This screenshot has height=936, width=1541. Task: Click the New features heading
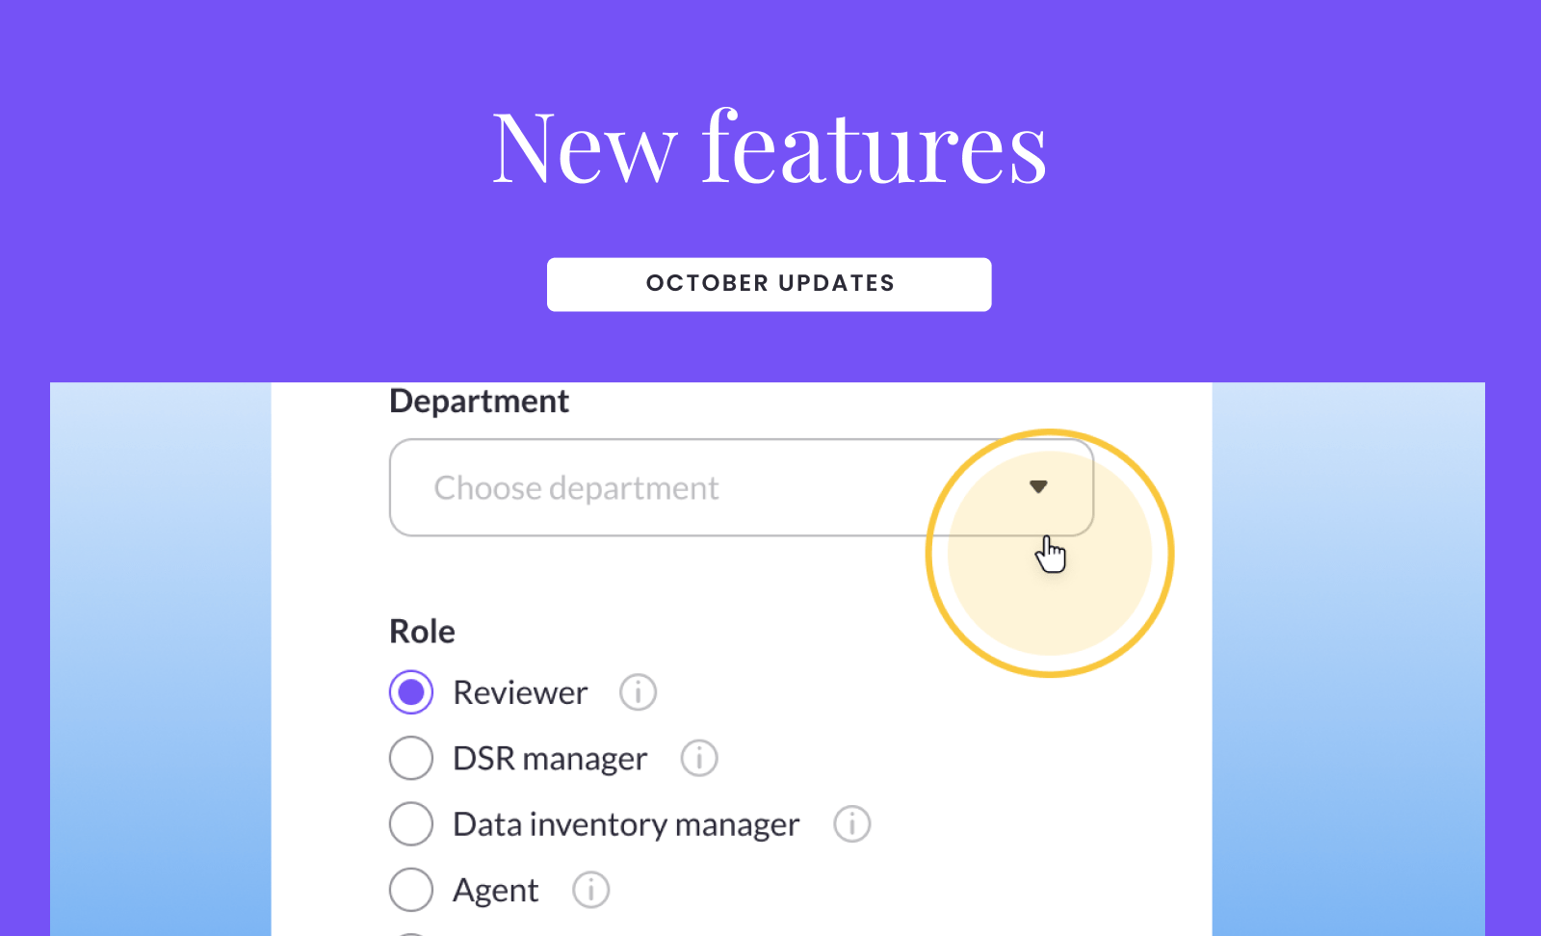coord(770,146)
